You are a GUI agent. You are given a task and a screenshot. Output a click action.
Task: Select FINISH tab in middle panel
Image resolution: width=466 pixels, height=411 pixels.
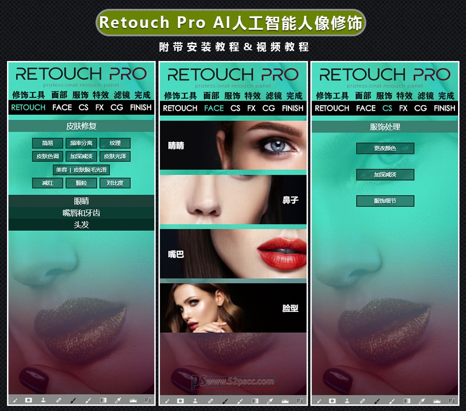tap(293, 108)
